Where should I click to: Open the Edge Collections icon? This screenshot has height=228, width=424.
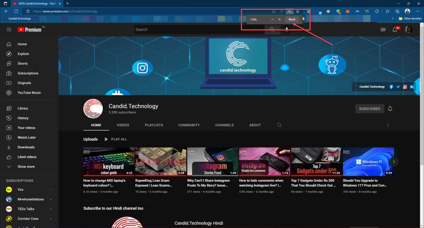(397, 11)
